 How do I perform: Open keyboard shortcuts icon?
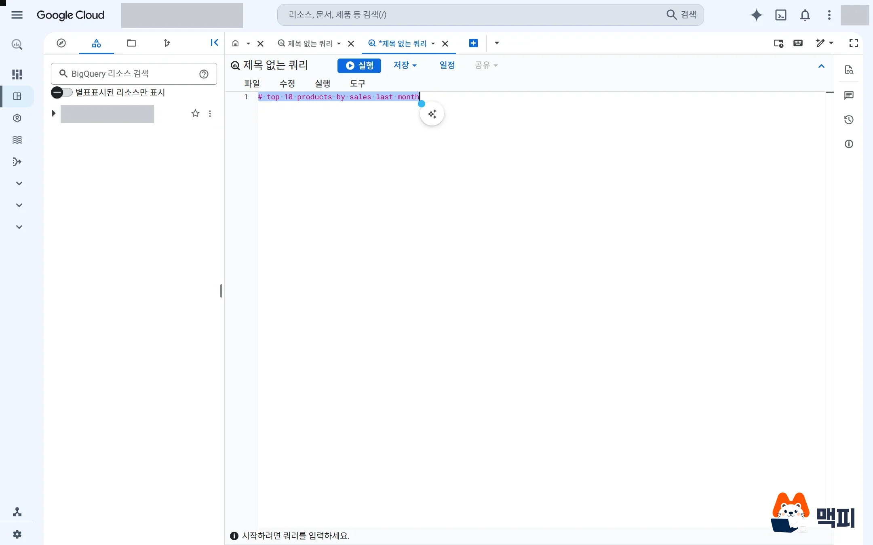[798, 43]
